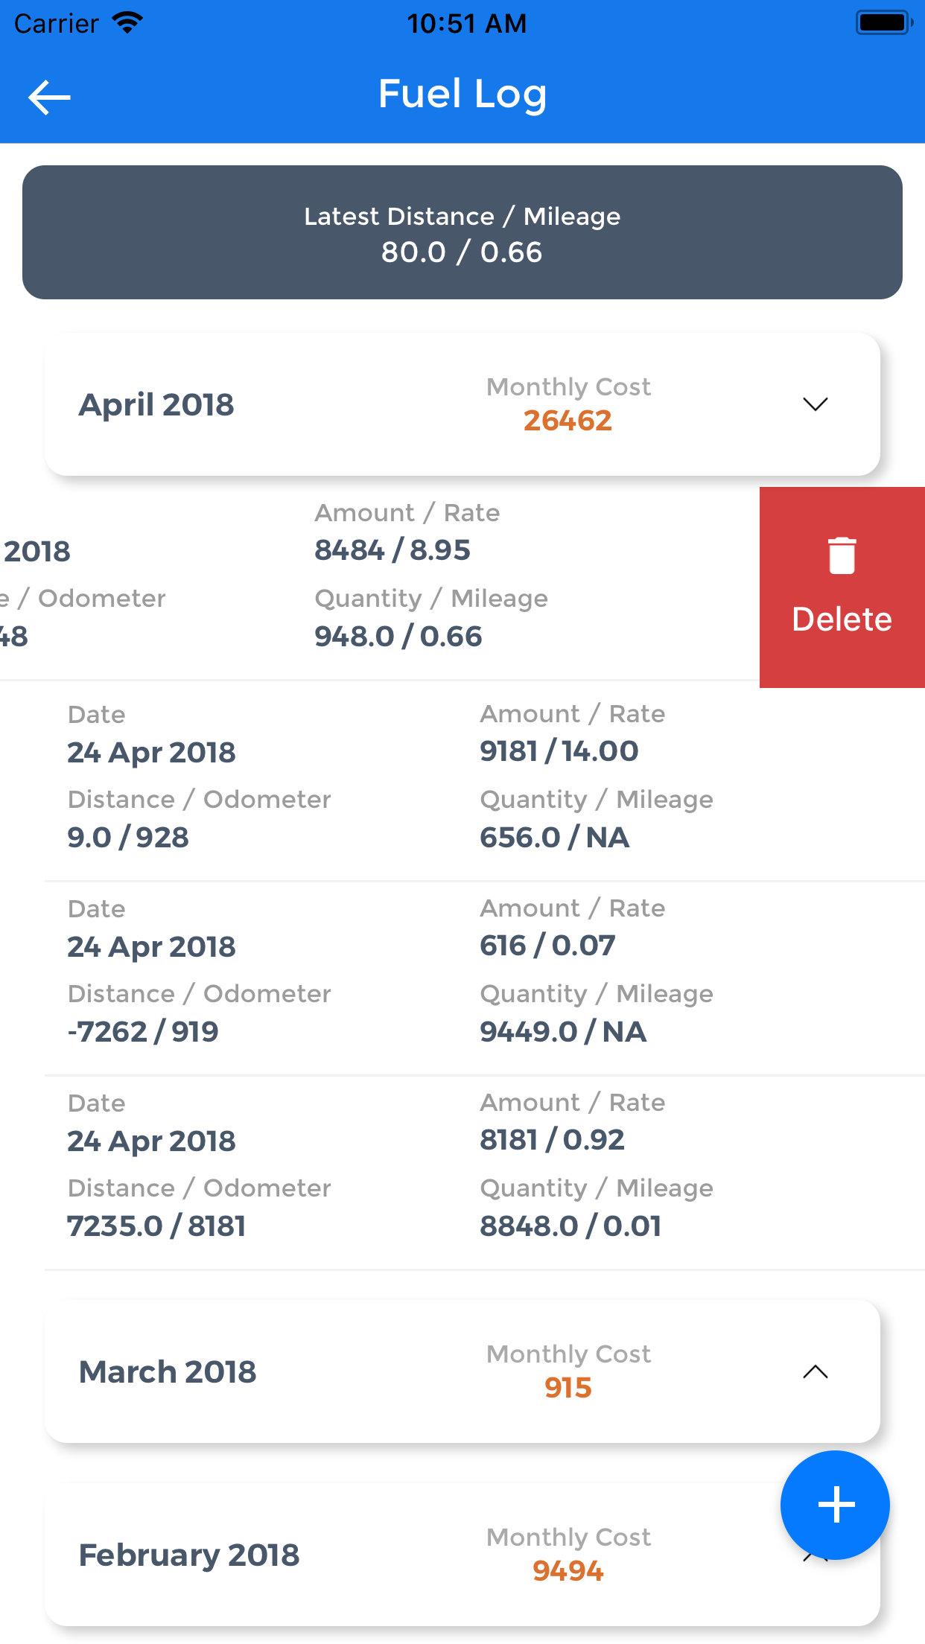Screen dimensions: 925x1644
Task: Tap the monthly cost value 9494
Action: (568, 1571)
